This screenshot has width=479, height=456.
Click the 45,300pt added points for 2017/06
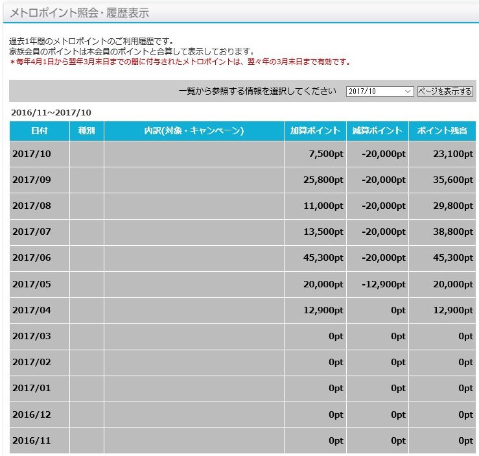(x=323, y=258)
